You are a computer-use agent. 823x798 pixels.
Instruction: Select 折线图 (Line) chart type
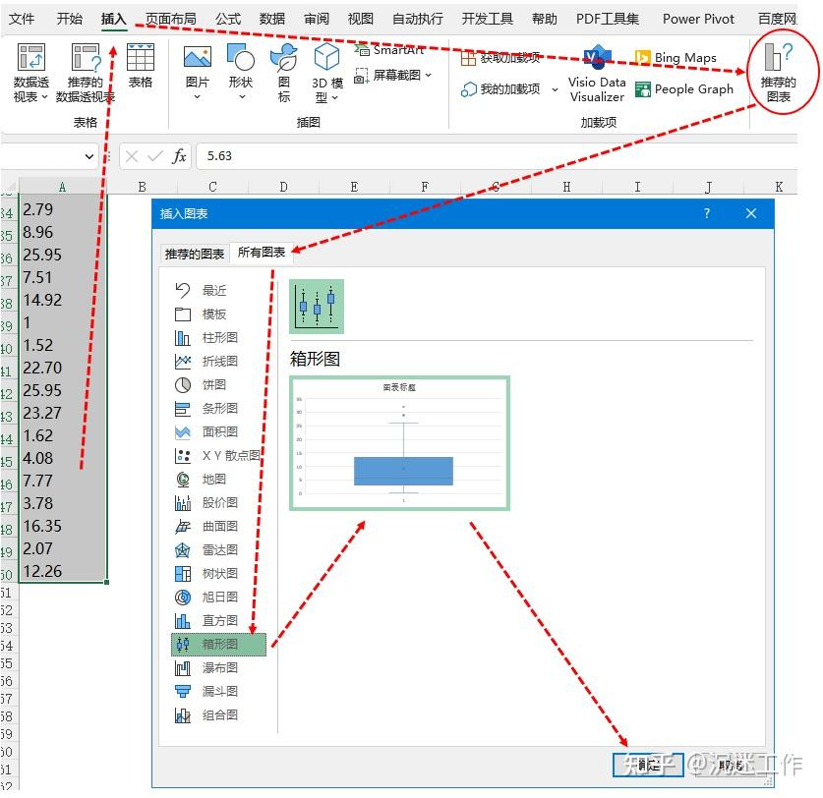pos(219,361)
